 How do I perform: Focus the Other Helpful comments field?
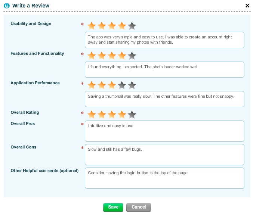coord(164,178)
